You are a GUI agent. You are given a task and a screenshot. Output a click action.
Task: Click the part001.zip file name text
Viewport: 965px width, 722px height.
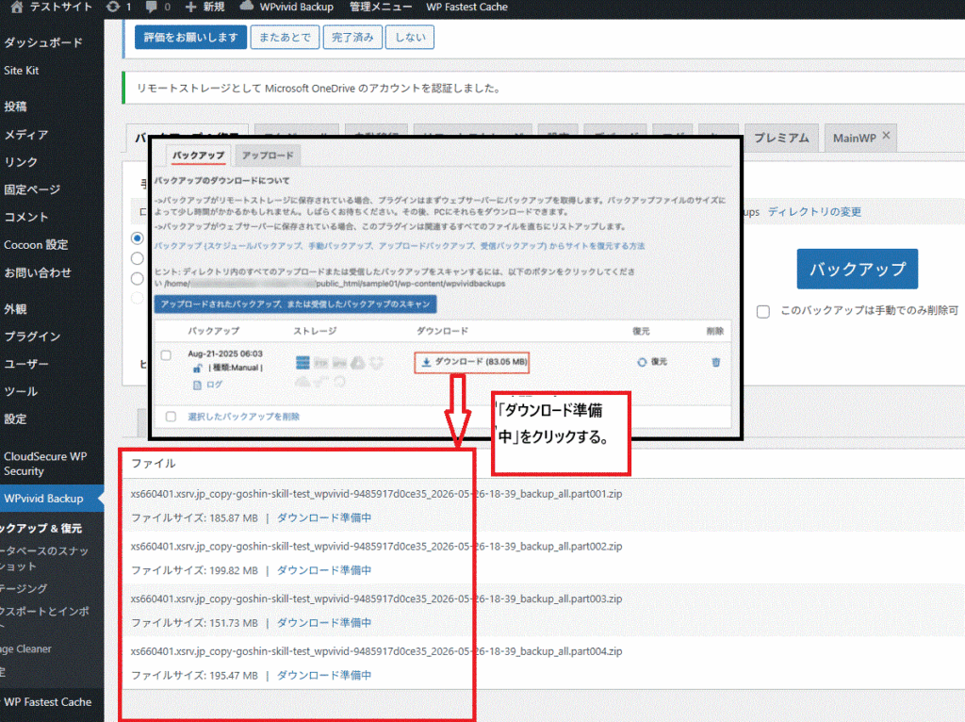pos(376,494)
